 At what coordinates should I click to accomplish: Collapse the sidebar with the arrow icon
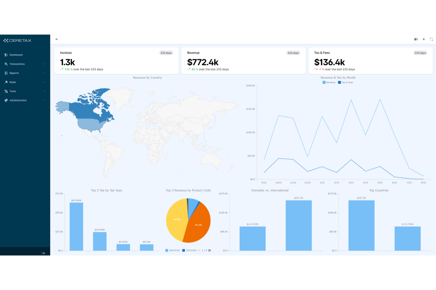57,39
